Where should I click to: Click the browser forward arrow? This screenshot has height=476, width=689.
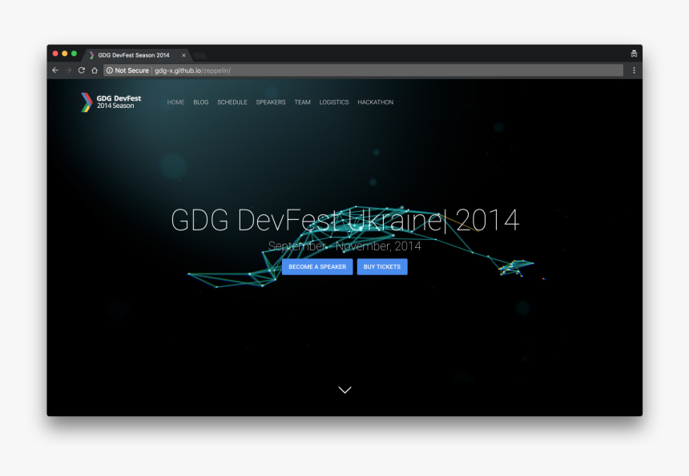(68, 70)
